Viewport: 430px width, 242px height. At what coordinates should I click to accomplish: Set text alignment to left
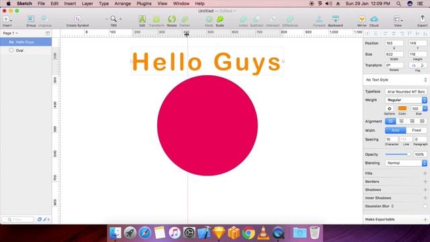click(x=390, y=121)
